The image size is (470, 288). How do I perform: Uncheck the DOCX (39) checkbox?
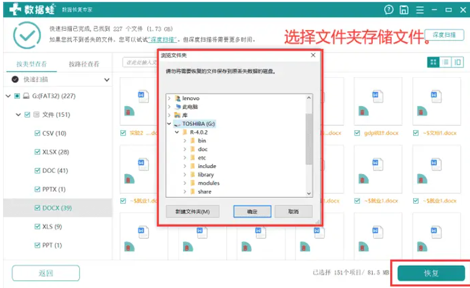pos(37,207)
